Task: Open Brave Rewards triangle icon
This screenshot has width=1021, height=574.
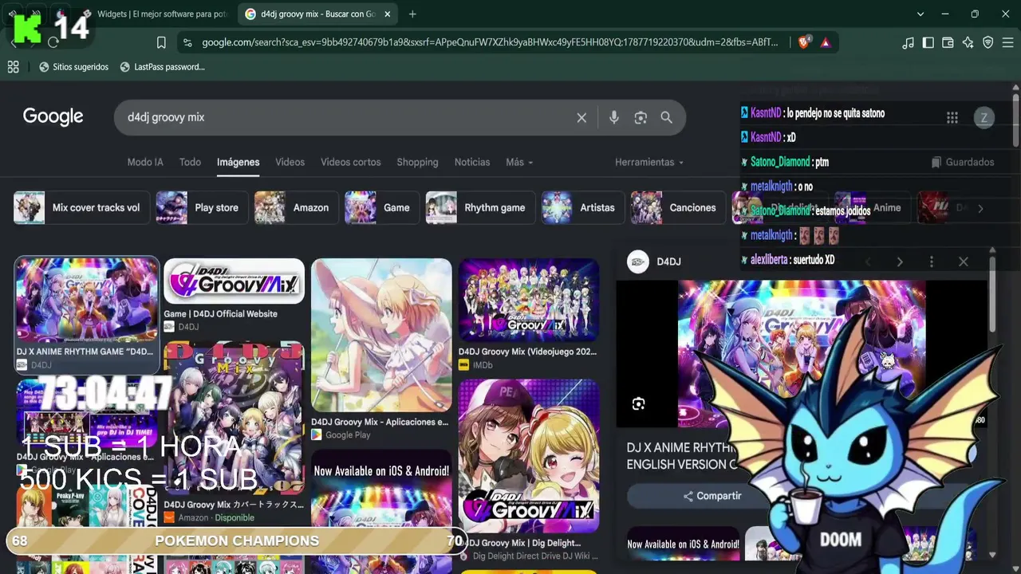Action: click(826, 42)
